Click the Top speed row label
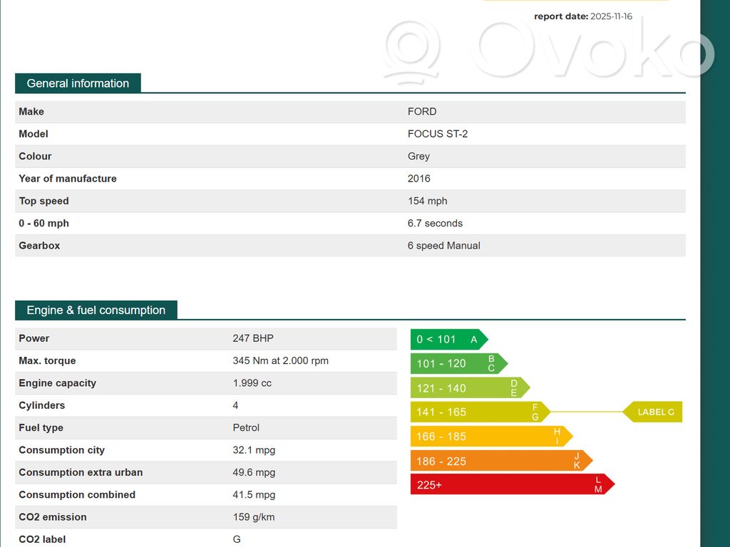The height and width of the screenshot is (547, 730). point(43,201)
